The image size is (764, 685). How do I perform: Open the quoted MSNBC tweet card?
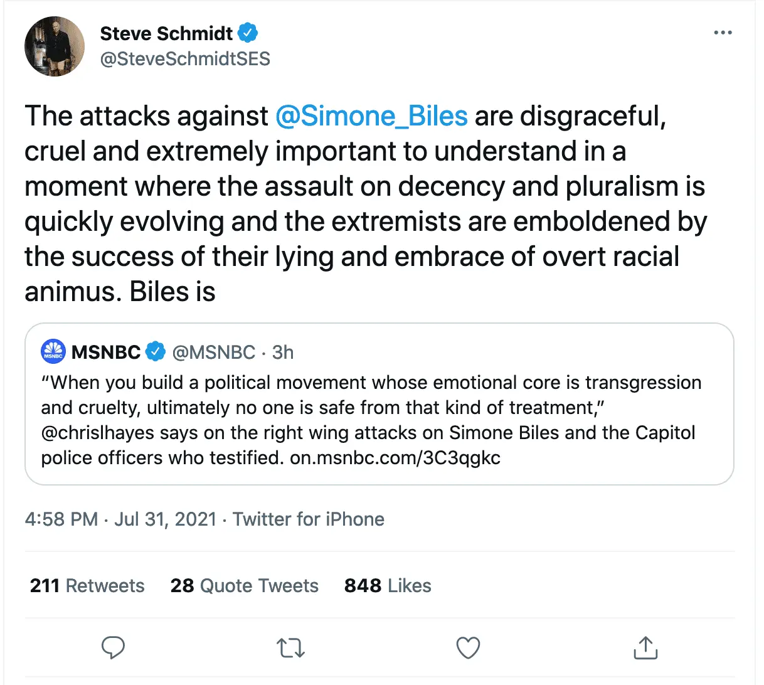tap(379, 408)
